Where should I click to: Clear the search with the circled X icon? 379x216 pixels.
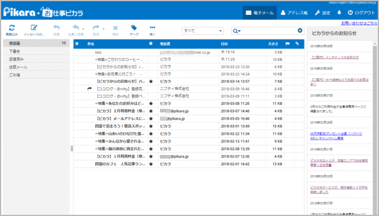pos(300,30)
